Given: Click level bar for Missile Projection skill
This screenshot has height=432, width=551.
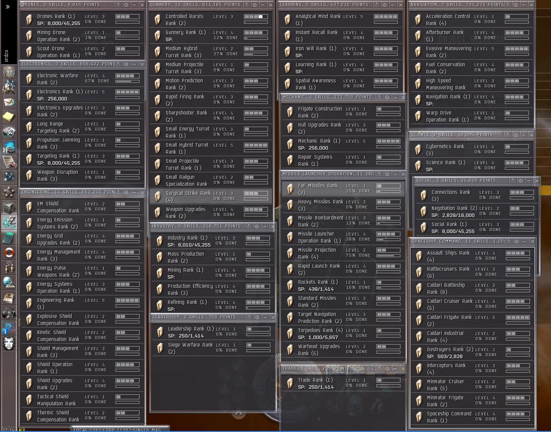Looking at the screenshot, I should click(388, 250).
